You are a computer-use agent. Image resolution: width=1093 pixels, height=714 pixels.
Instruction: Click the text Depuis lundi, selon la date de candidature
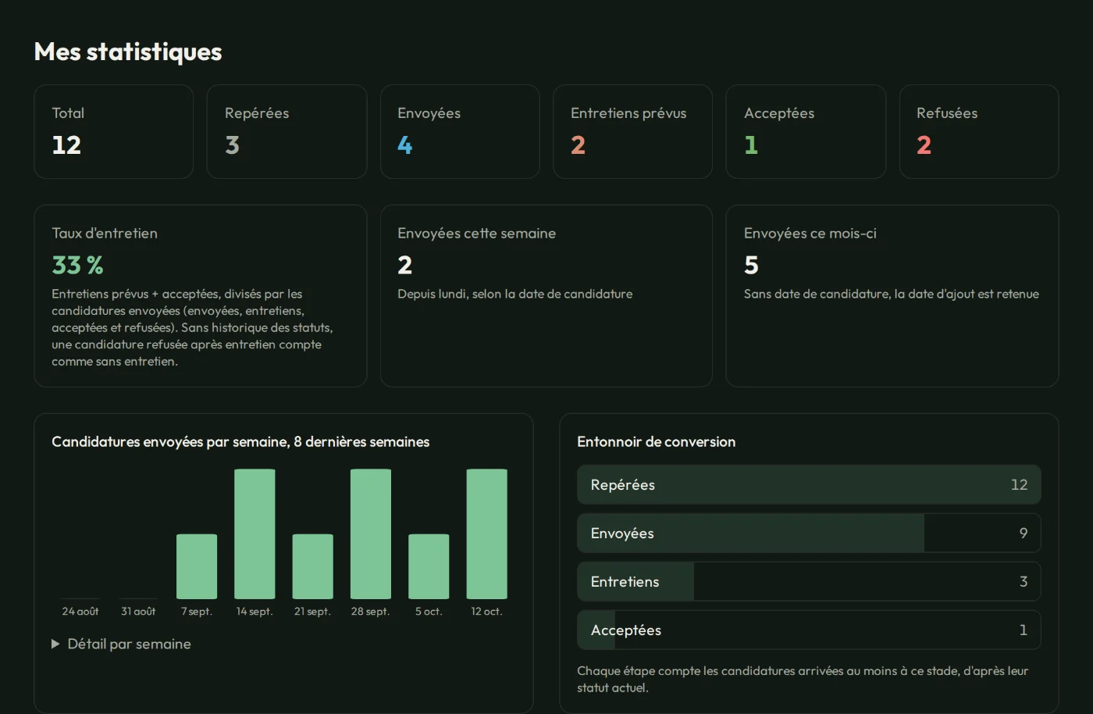click(x=515, y=294)
